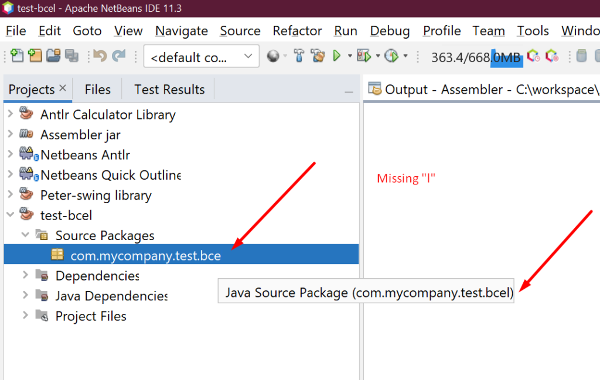600x380 pixels.
Task: Click the Debug Project icon
Action: [364, 56]
